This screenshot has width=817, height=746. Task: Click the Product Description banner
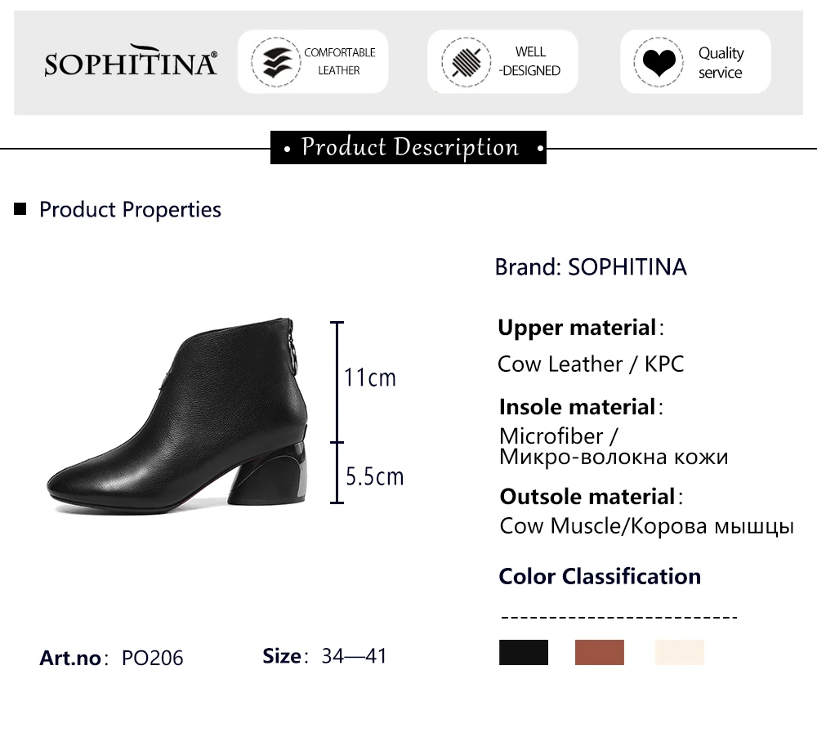point(408,147)
